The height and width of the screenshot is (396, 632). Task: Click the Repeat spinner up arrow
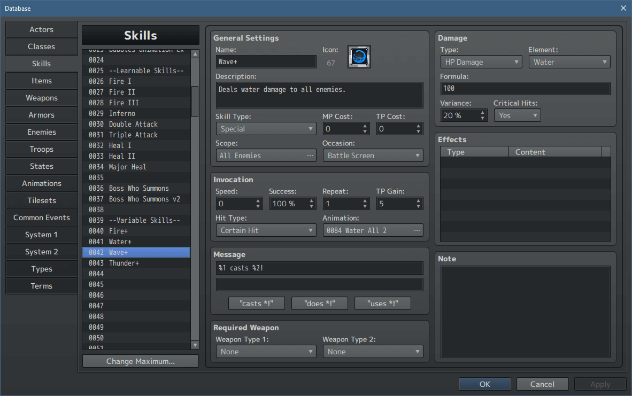(x=365, y=200)
